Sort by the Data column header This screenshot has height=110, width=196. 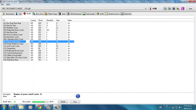point(61,20)
